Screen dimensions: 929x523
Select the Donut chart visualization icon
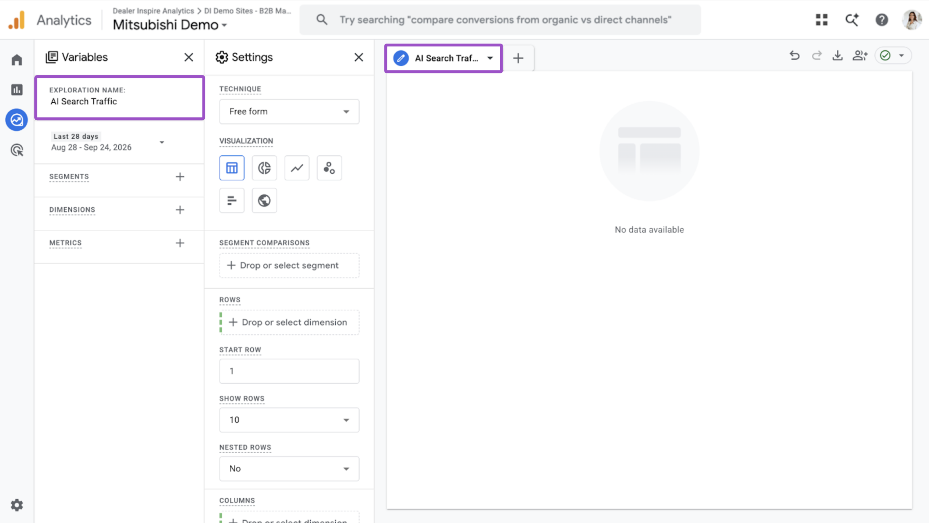[264, 168]
